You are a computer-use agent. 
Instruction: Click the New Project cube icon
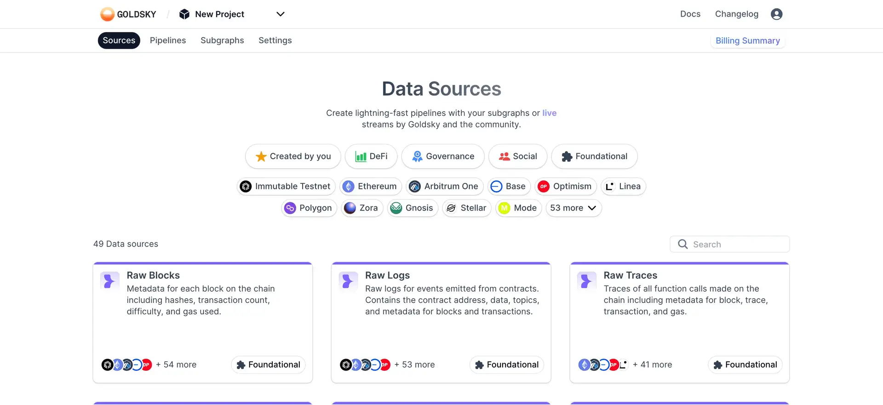point(184,14)
